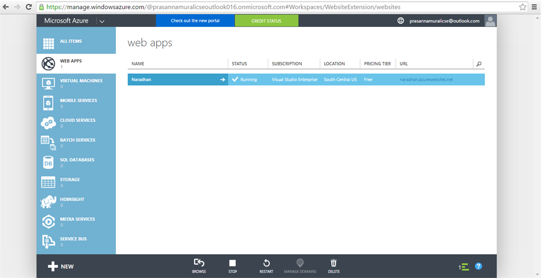Open the Media Services play icon
542x278 pixels.
pyautogui.click(x=48, y=221)
